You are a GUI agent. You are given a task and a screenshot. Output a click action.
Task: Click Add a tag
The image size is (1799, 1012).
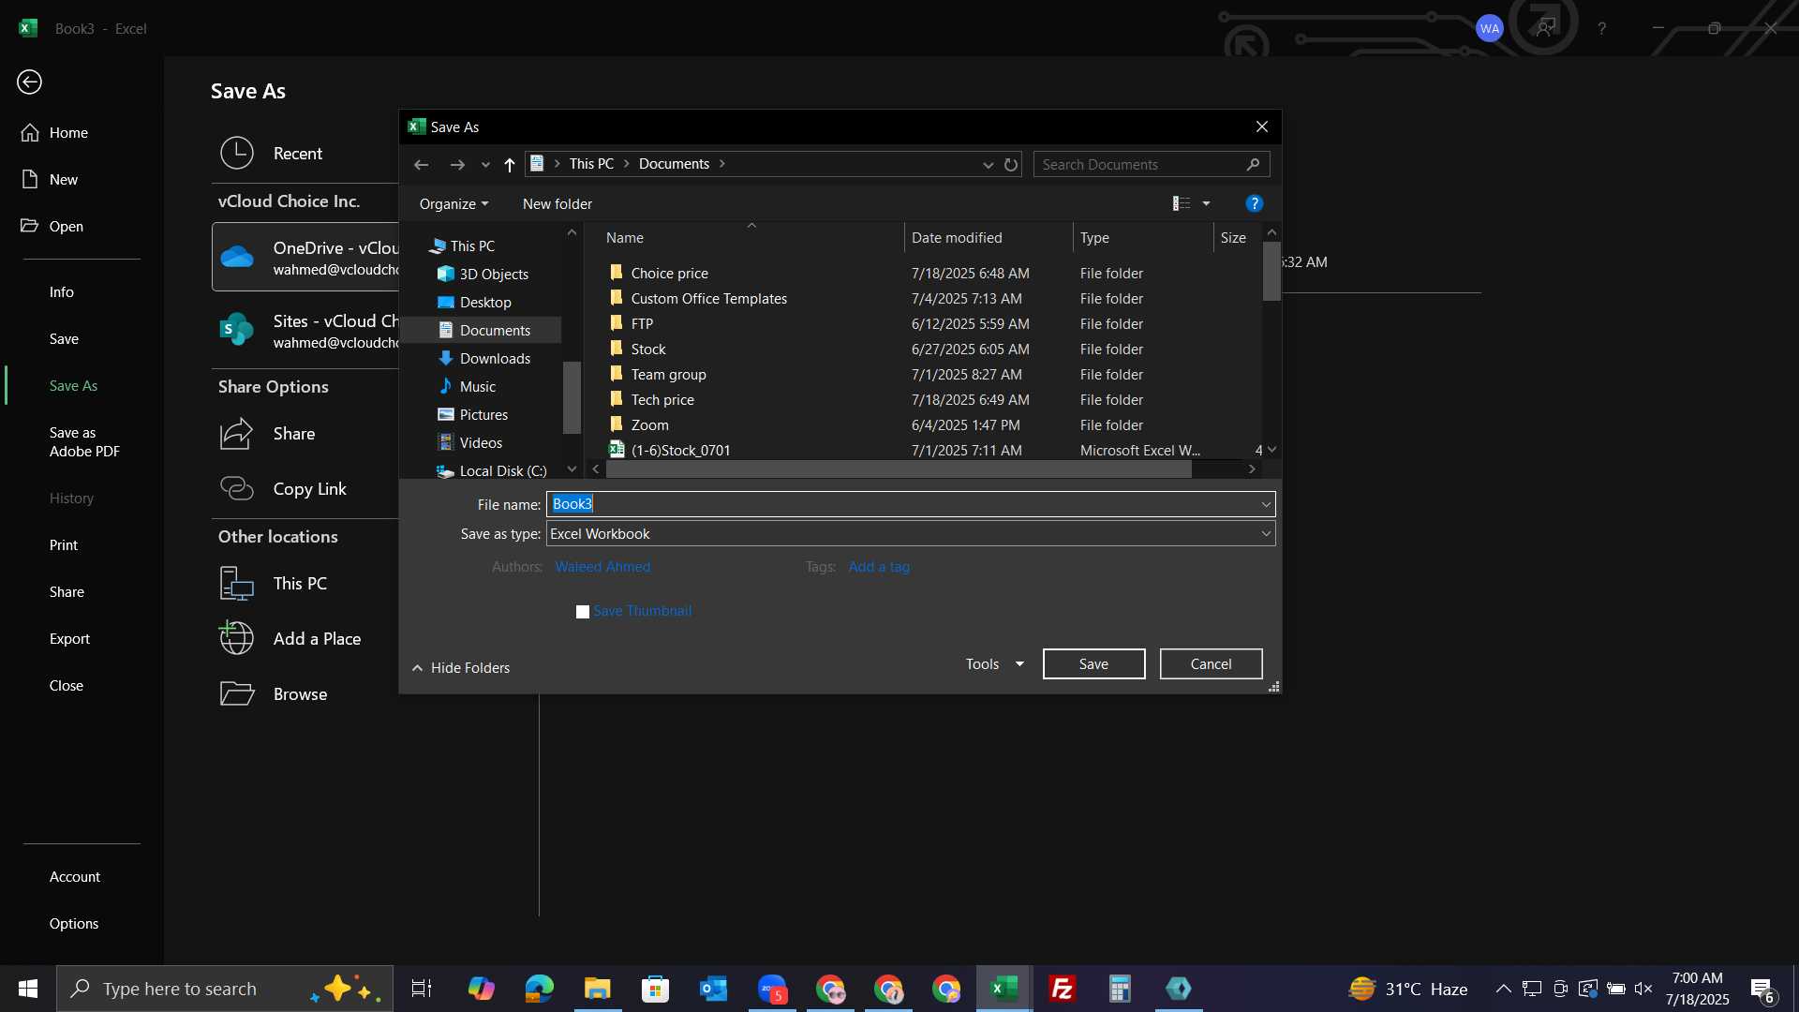879,567
